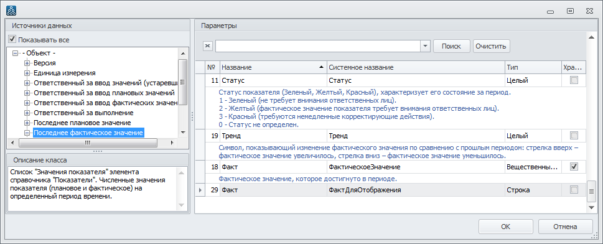This screenshot has height=244, width=603.
Task: Click the tree scroll-down arrow in data sources
Action: point(183,133)
